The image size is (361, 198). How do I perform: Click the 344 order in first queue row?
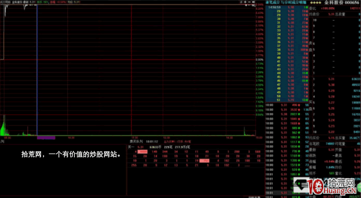click(165, 152)
